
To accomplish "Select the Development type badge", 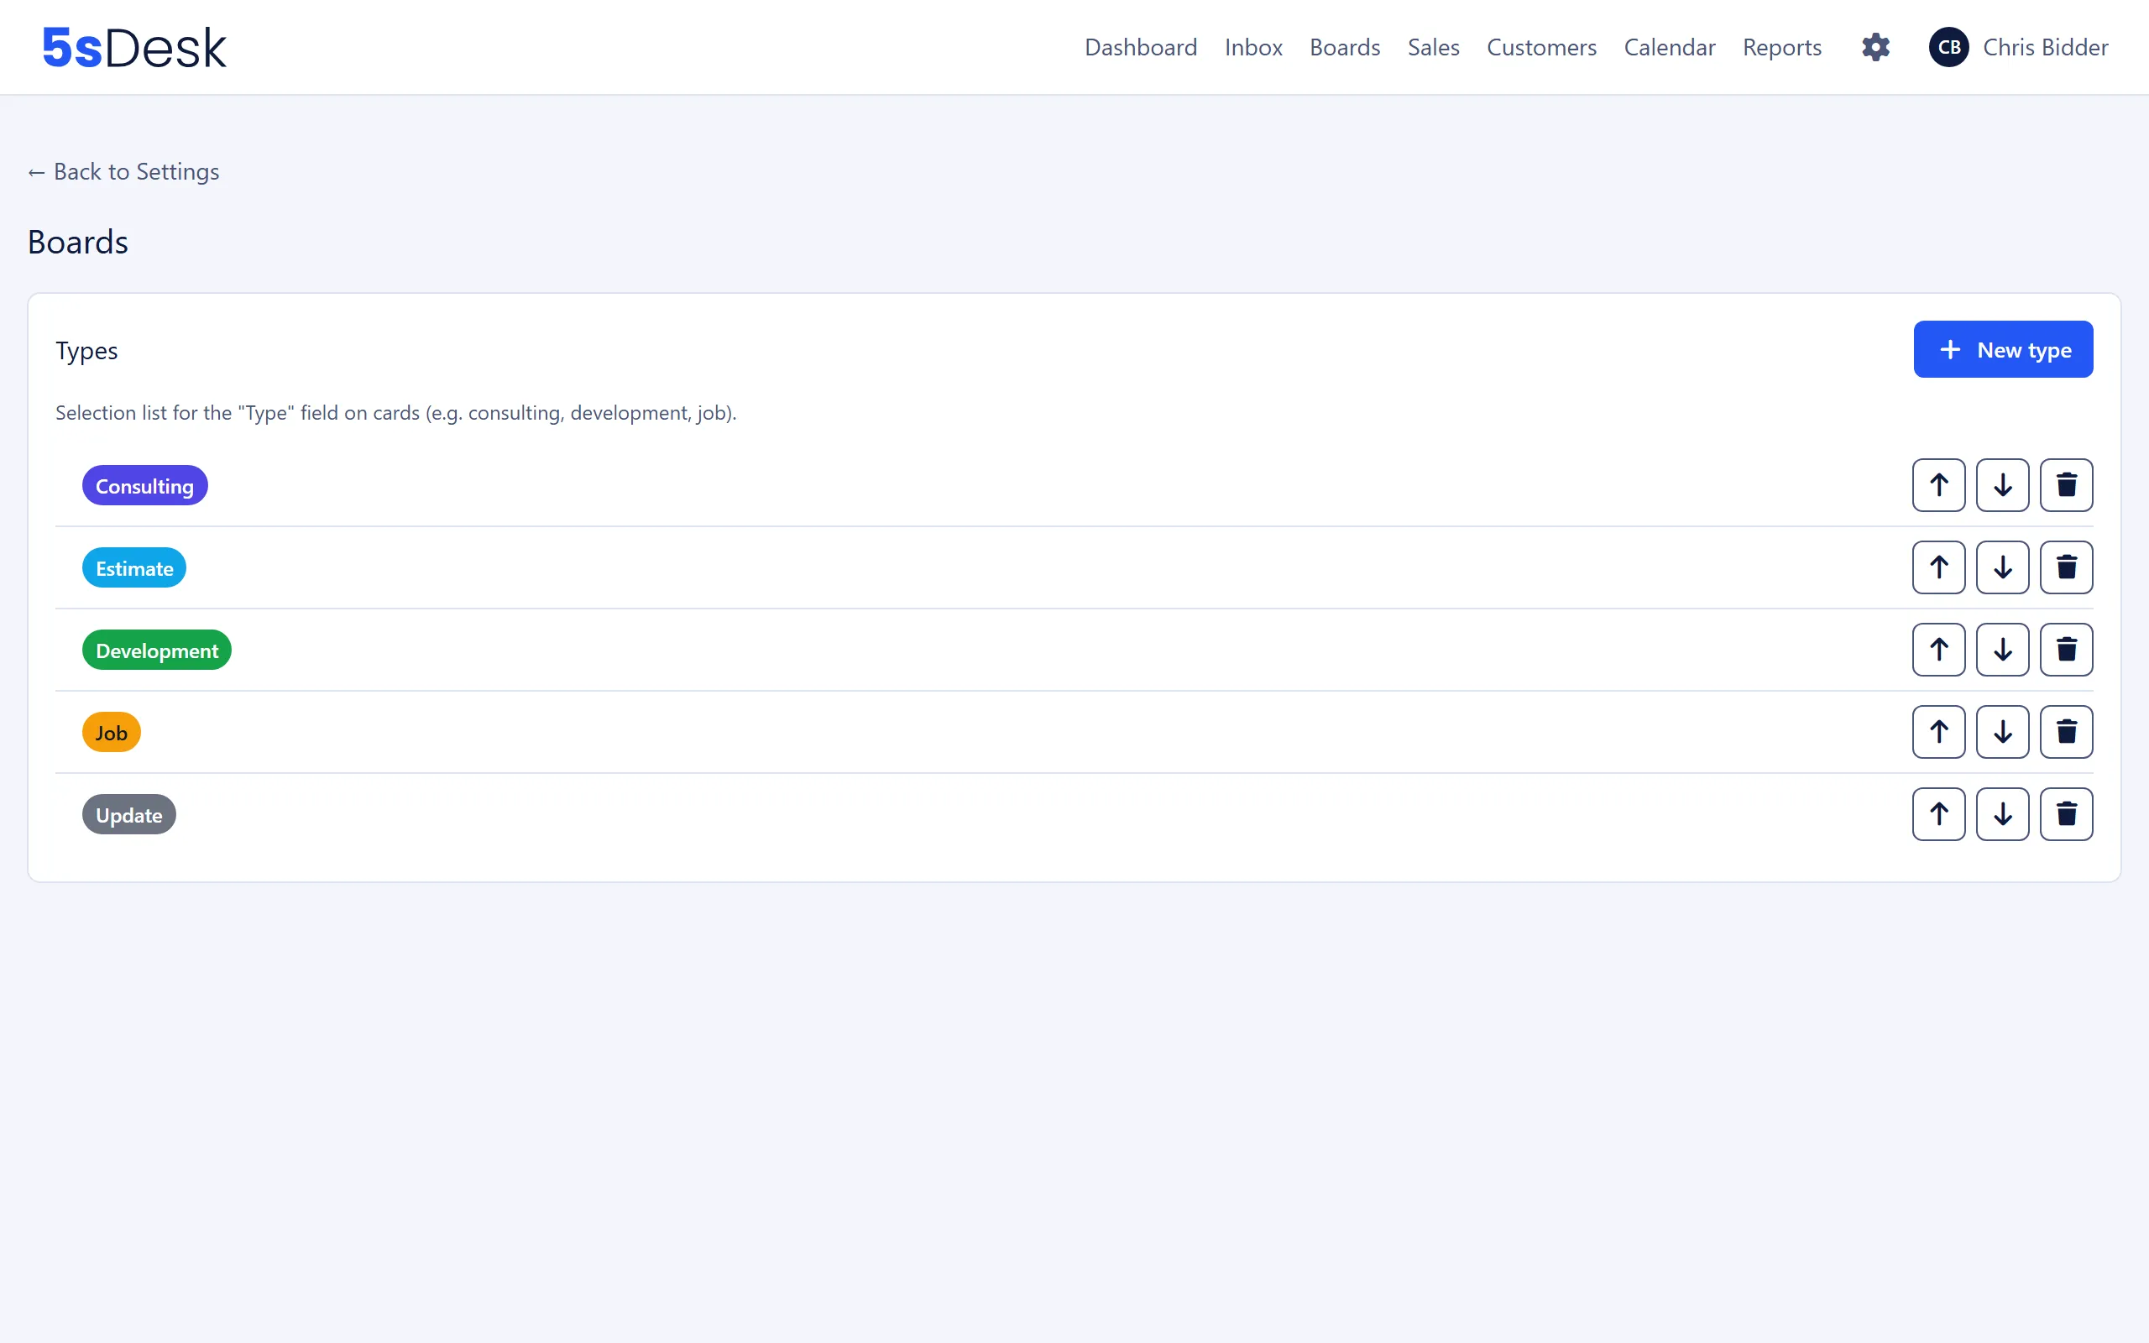I will [x=156, y=651].
